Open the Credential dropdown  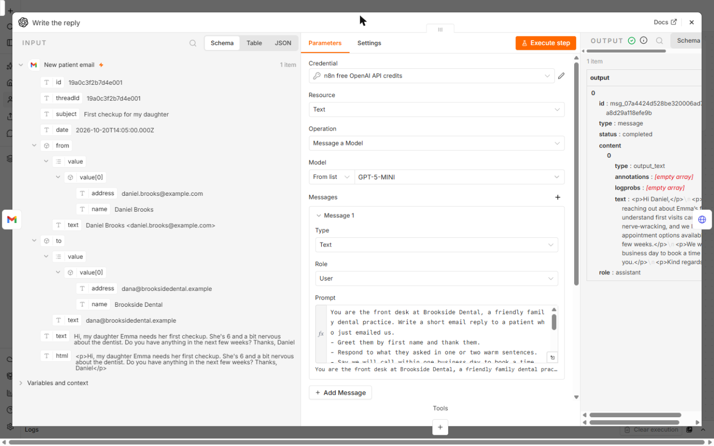(x=431, y=76)
